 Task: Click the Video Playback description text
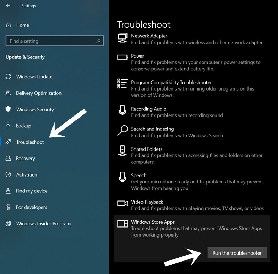197,208
